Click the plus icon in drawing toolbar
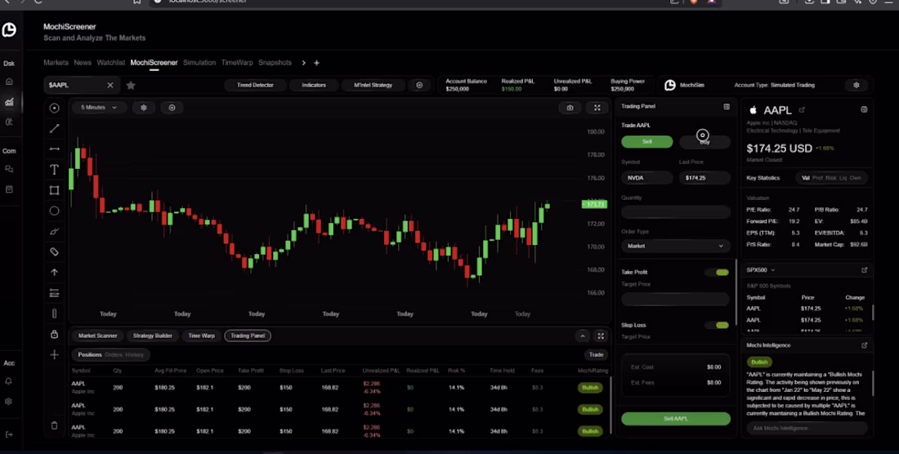Viewport: 899px width, 454px height. point(55,355)
